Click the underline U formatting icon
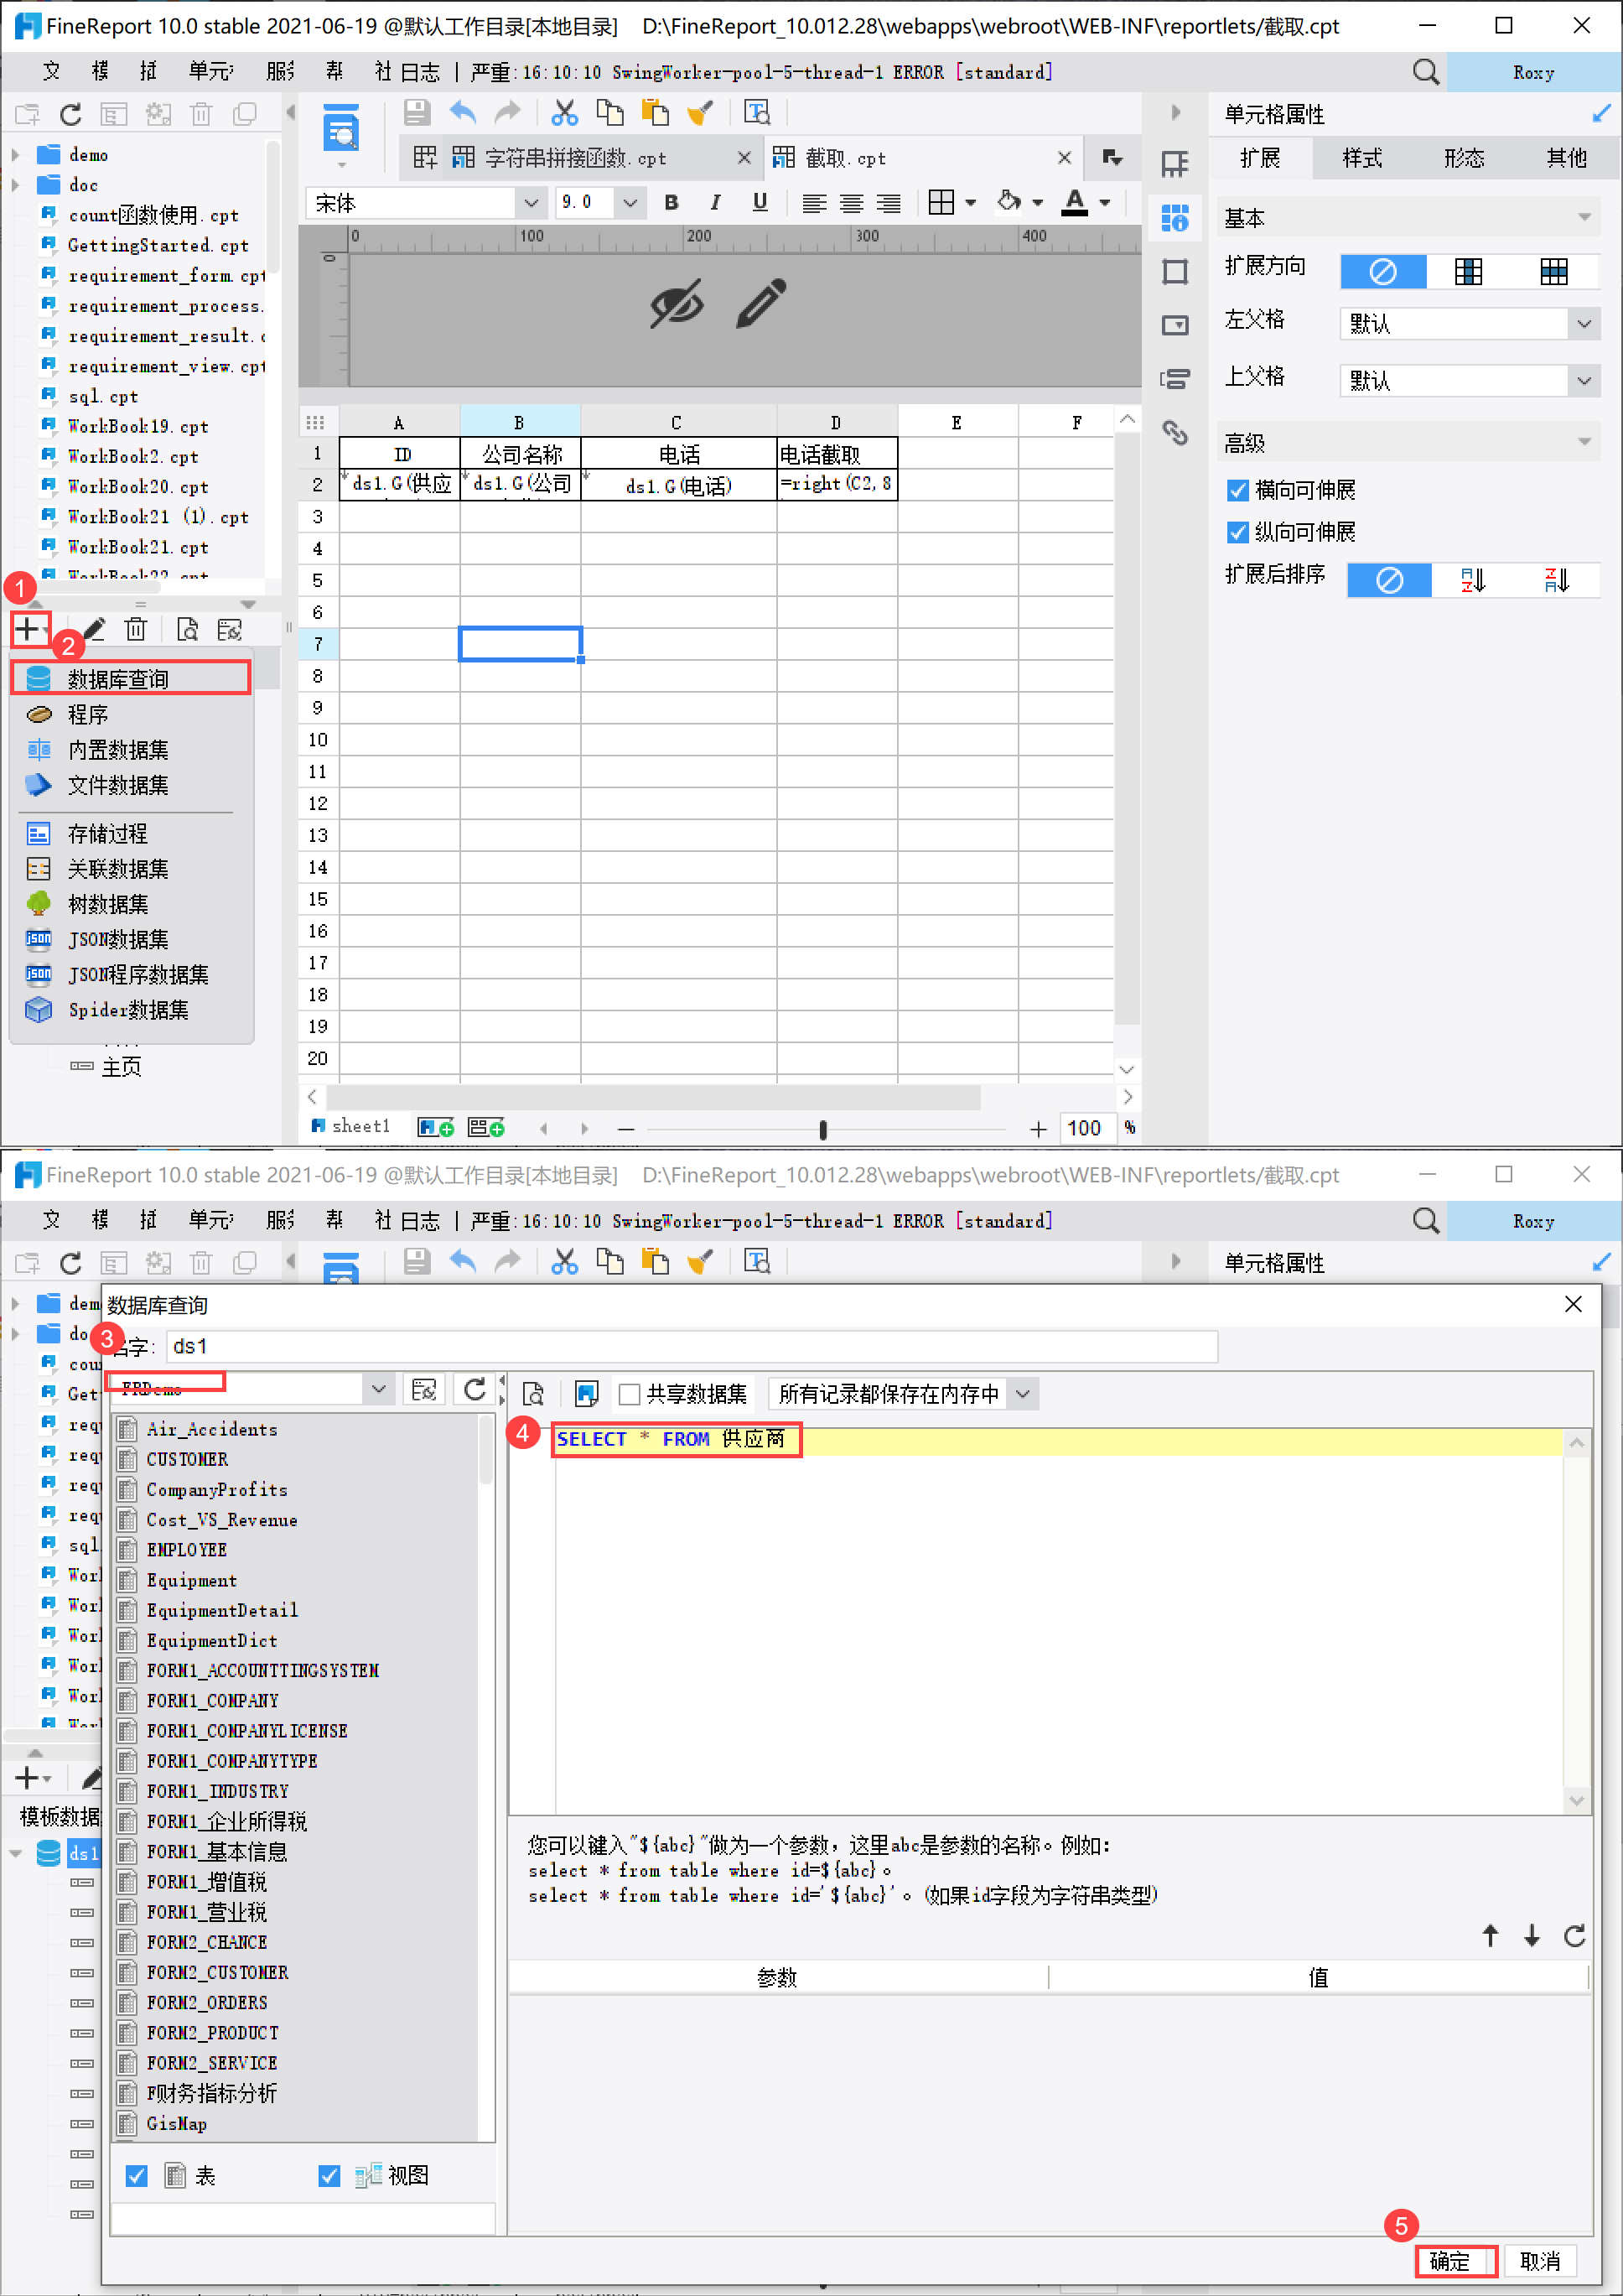Screen dimensions: 1623x2296 pyautogui.click(x=760, y=203)
